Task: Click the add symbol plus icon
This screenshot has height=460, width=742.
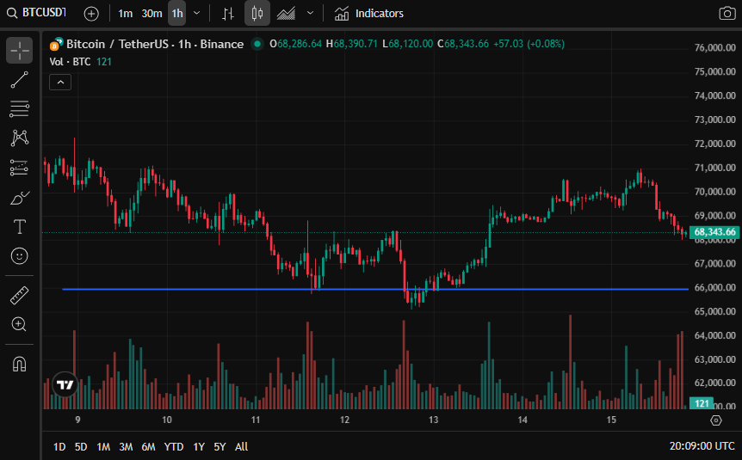Action: point(91,14)
